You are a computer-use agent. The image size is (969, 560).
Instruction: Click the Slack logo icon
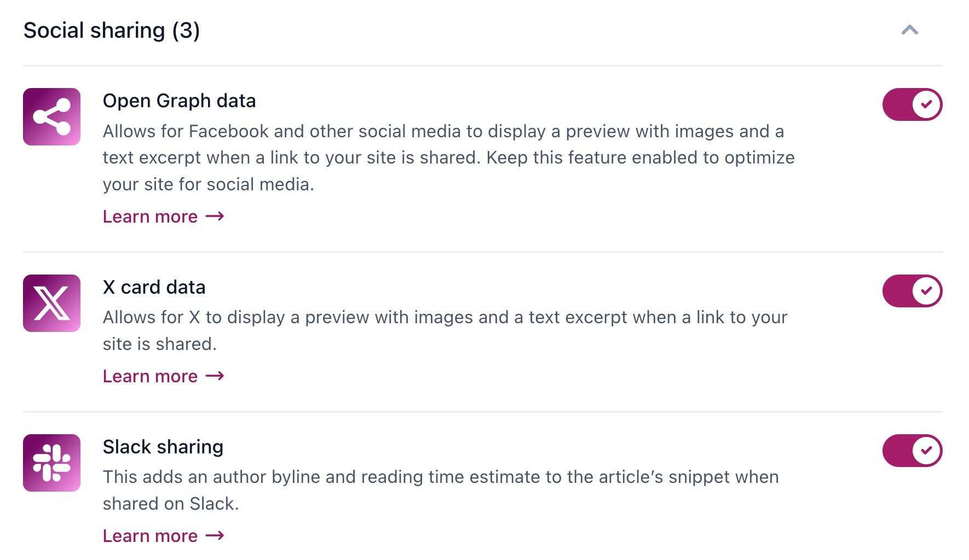coord(51,463)
